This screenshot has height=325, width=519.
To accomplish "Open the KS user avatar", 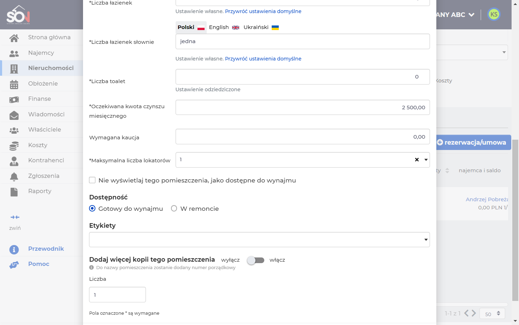I will click(494, 14).
